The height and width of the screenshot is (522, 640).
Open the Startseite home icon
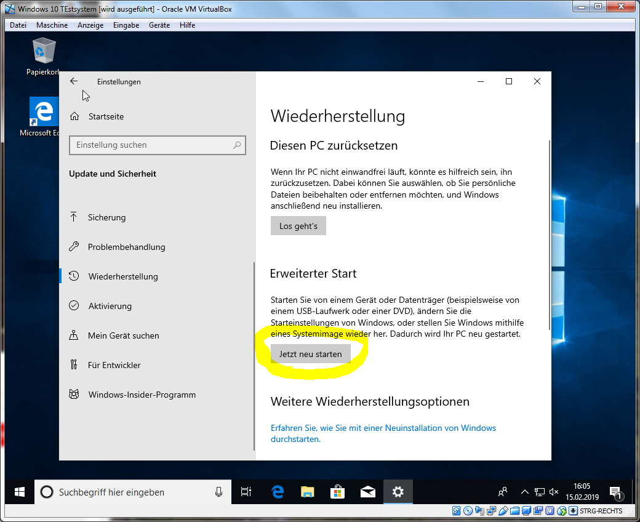(x=74, y=116)
